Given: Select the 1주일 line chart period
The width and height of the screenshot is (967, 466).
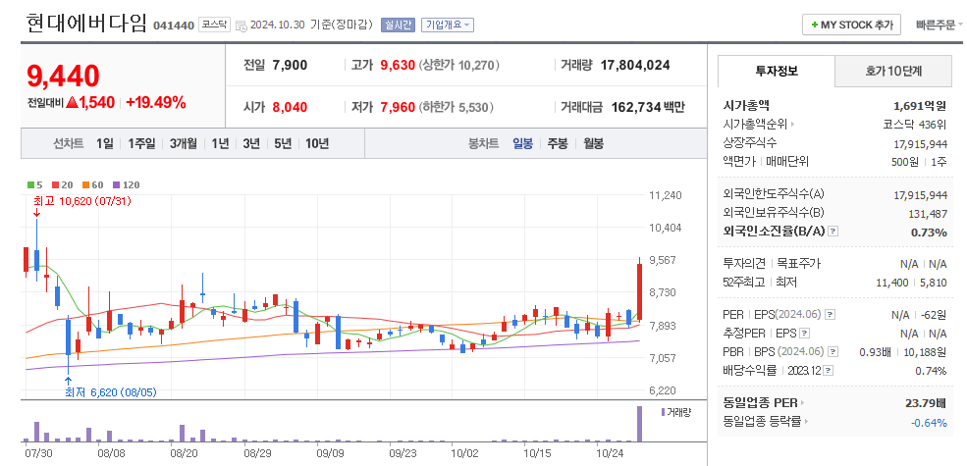Looking at the screenshot, I should coord(141,143).
